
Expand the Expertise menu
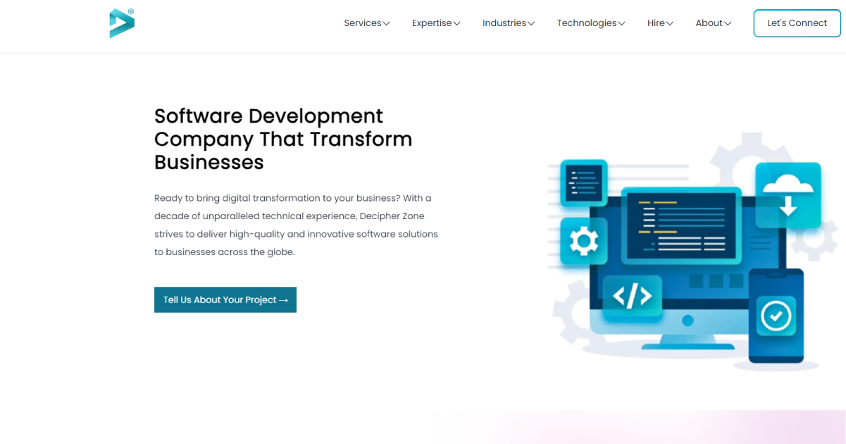tap(435, 23)
